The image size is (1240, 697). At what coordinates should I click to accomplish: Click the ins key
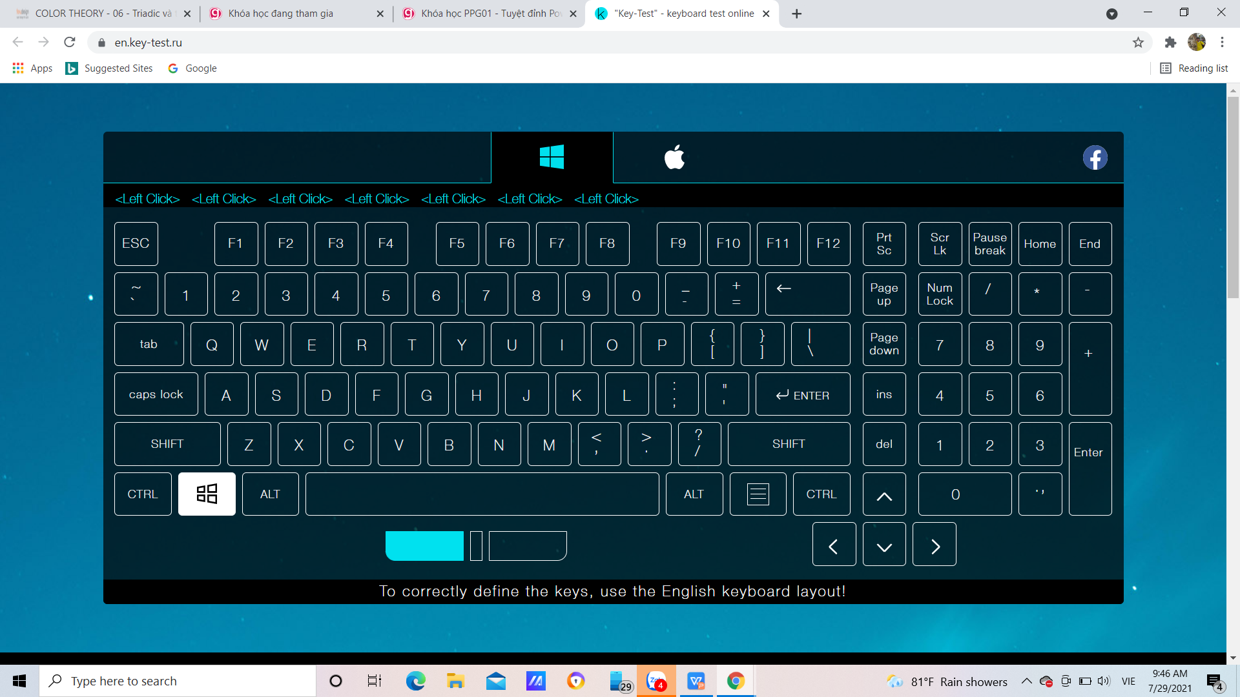click(884, 394)
